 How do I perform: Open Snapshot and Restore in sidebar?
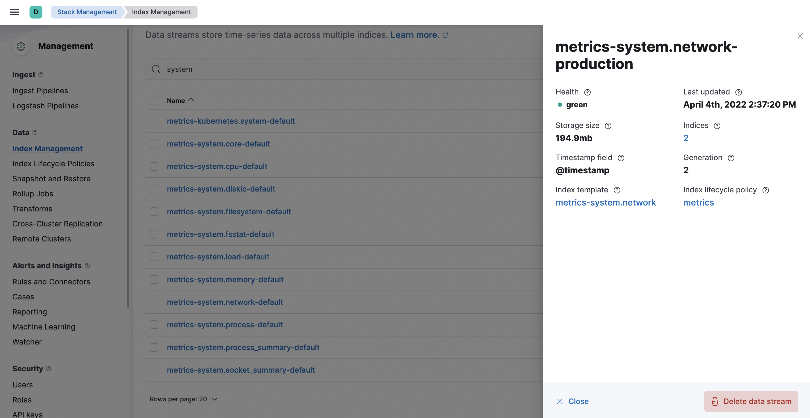point(51,179)
